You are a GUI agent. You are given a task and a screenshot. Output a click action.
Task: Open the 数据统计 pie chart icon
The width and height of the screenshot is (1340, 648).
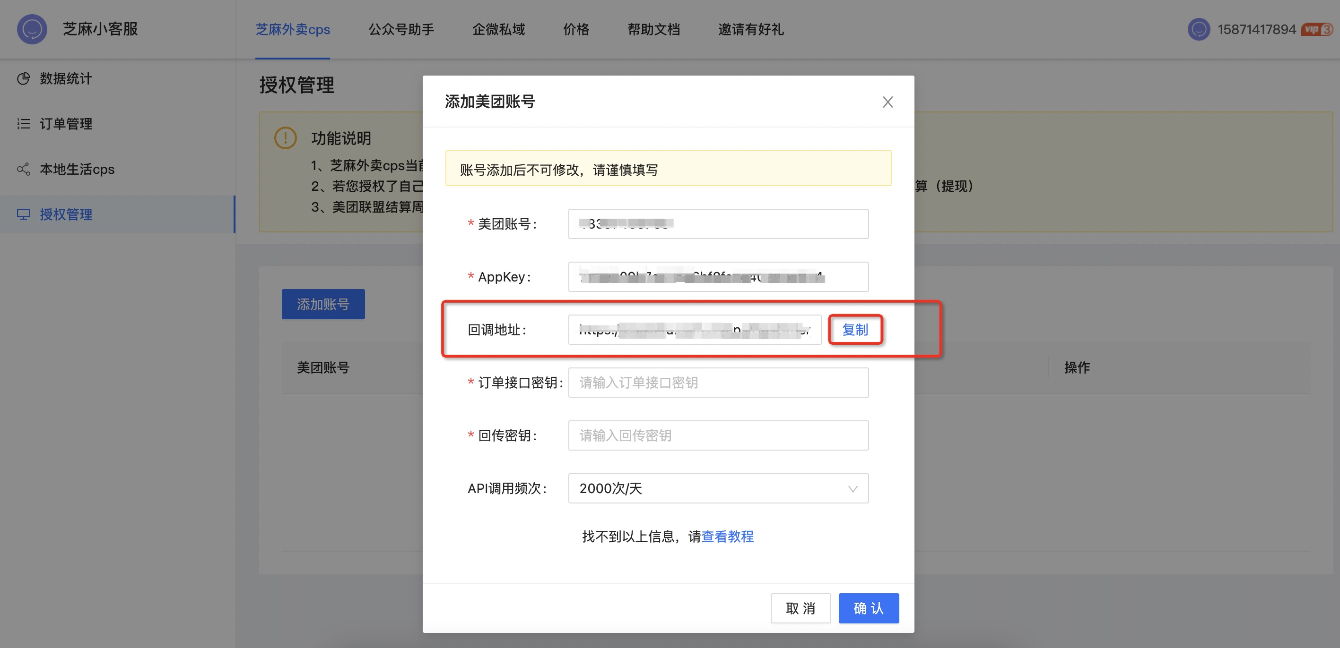click(24, 78)
